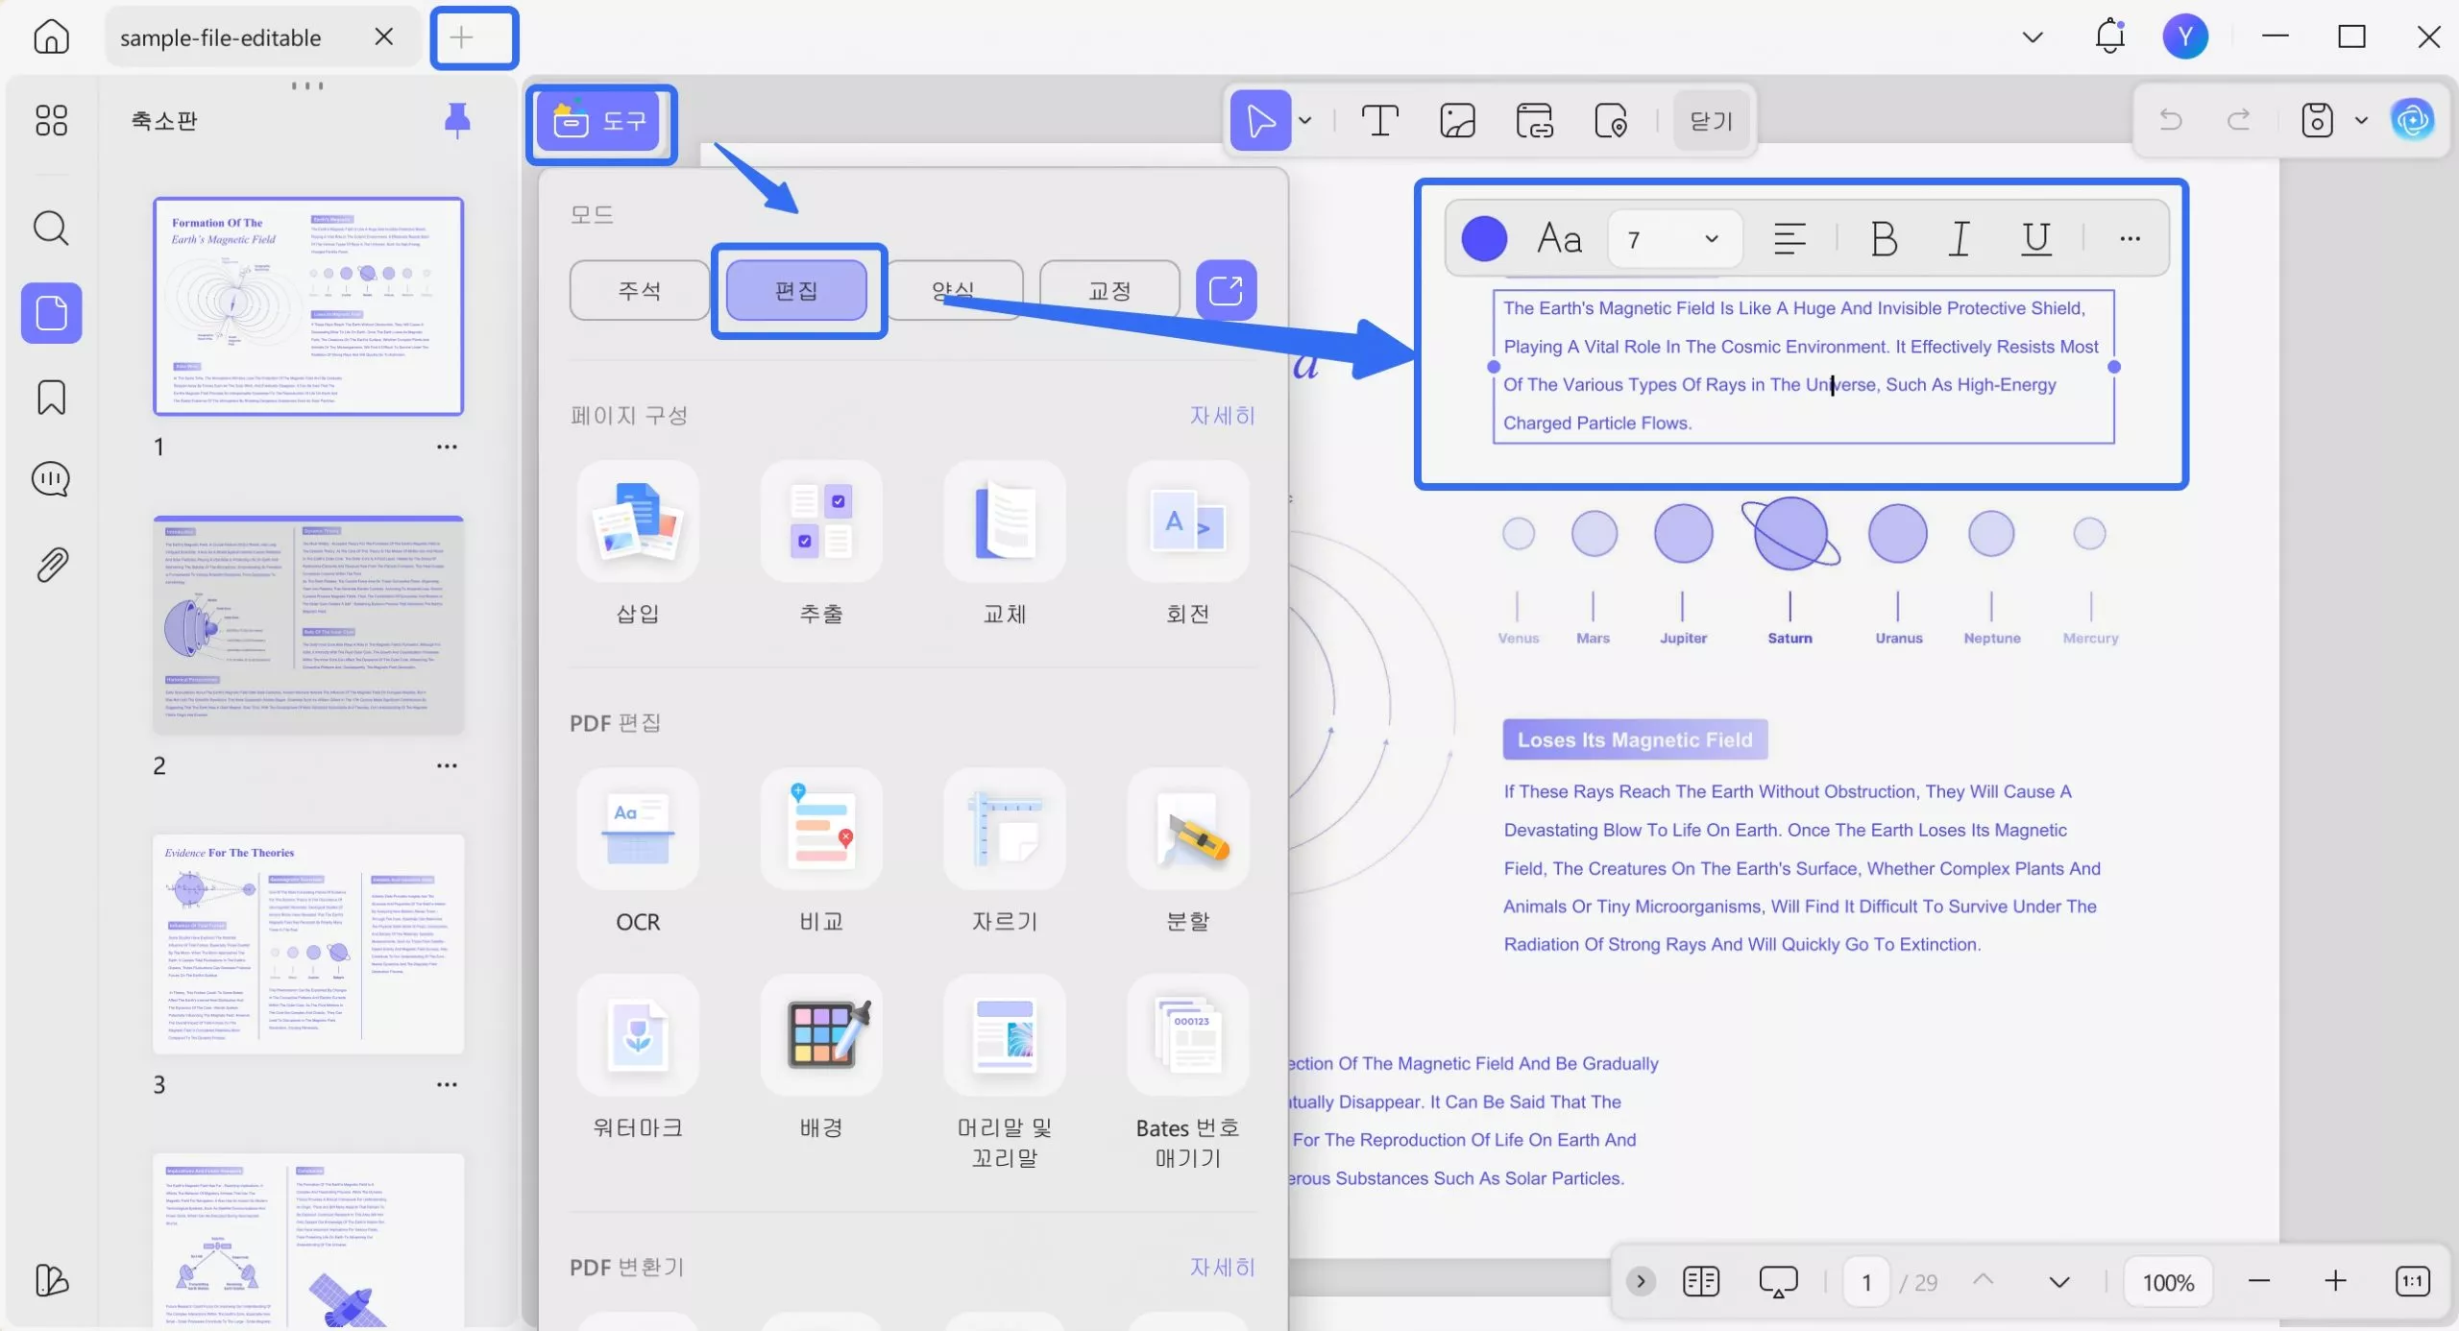Open the OCR tool
This screenshot has height=1331, width=2459.
(637, 830)
